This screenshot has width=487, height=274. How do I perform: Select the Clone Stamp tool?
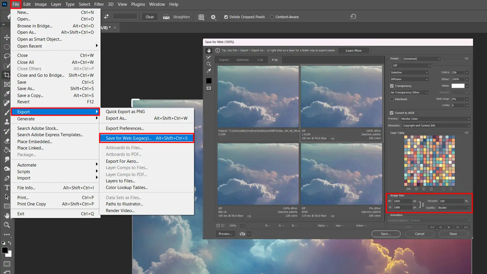coord(7,122)
